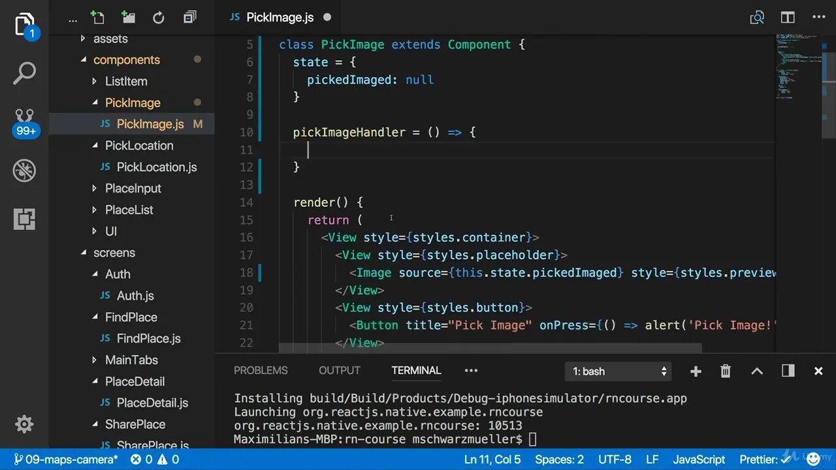Open the Extensions view in activity bar

click(x=24, y=219)
